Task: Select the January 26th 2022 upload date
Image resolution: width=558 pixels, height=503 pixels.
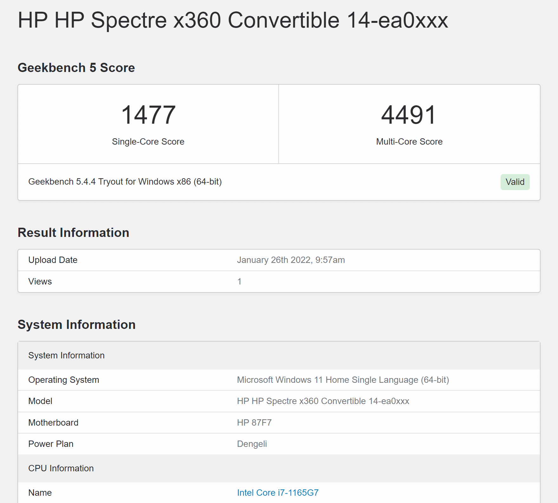Action: coord(291,260)
